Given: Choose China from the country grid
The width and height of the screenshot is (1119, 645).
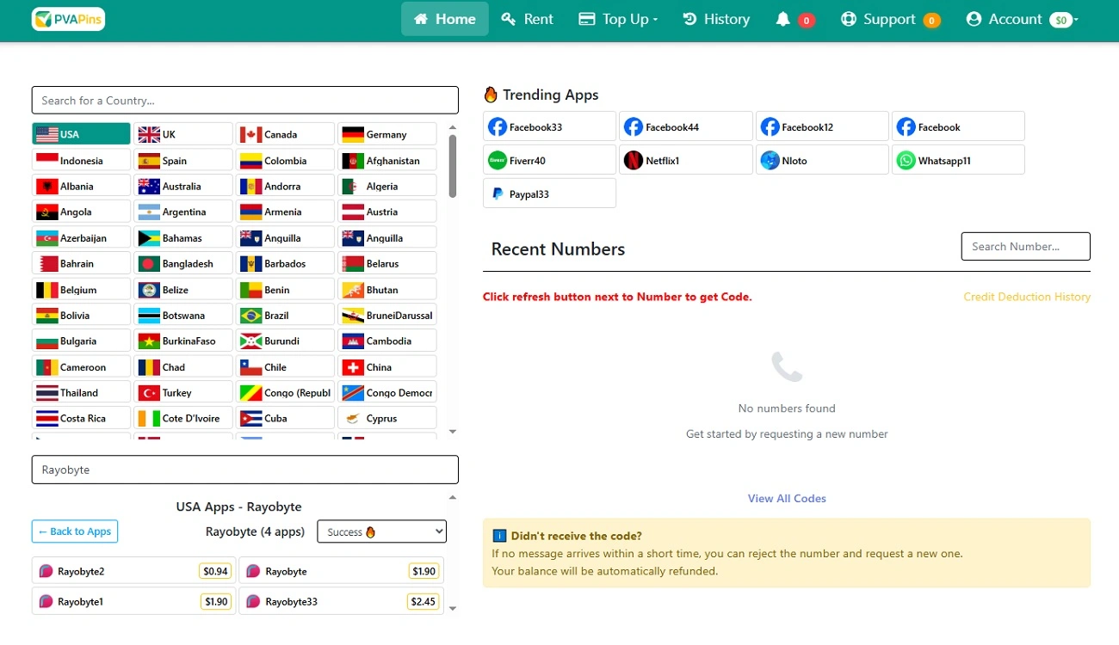Looking at the screenshot, I should point(386,367).
